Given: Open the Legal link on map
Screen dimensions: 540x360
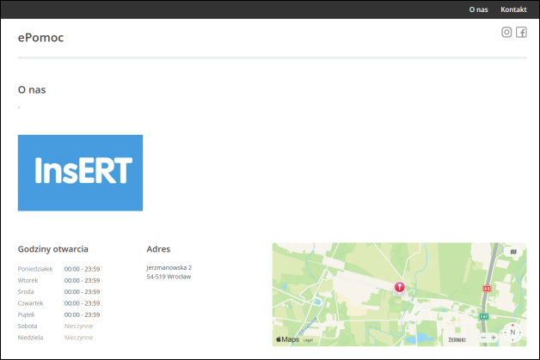Looking at the screenshot, I should [308, 340].
